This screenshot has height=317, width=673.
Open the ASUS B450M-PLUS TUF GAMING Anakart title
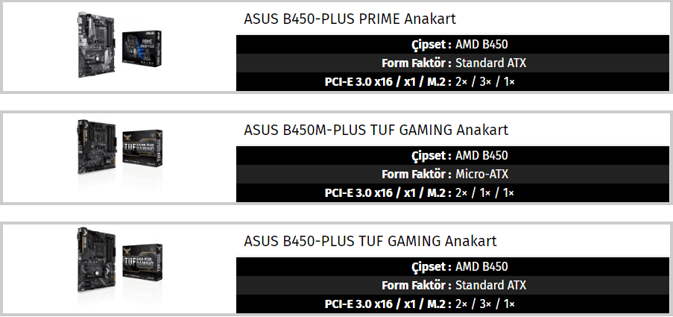(x=376, y=130)
